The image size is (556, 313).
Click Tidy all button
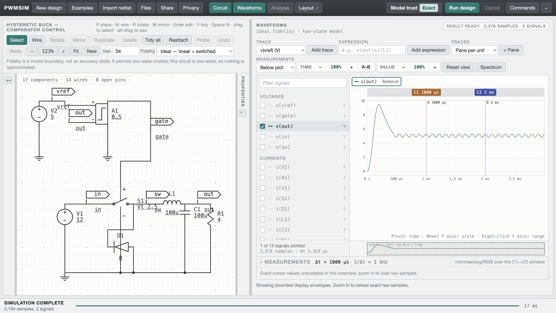(x=153, y=40)
